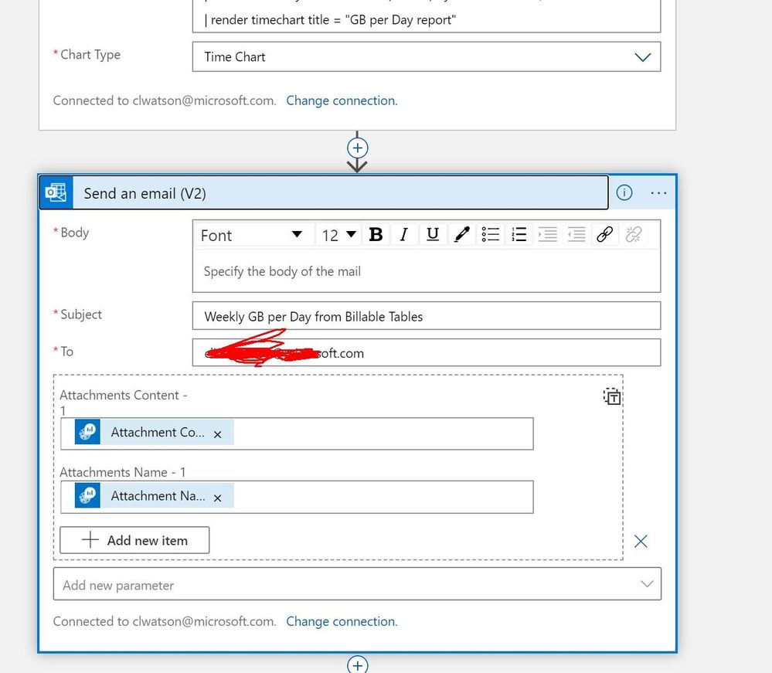The width and height of the screenshot is (772, 673).
Task: Click the render timechart query line
Action: (x=330, y=20)
